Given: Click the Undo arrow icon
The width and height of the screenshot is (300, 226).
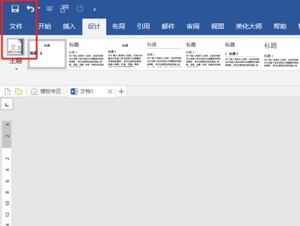Looking at the screenshot, I should (x=31, y=9).
